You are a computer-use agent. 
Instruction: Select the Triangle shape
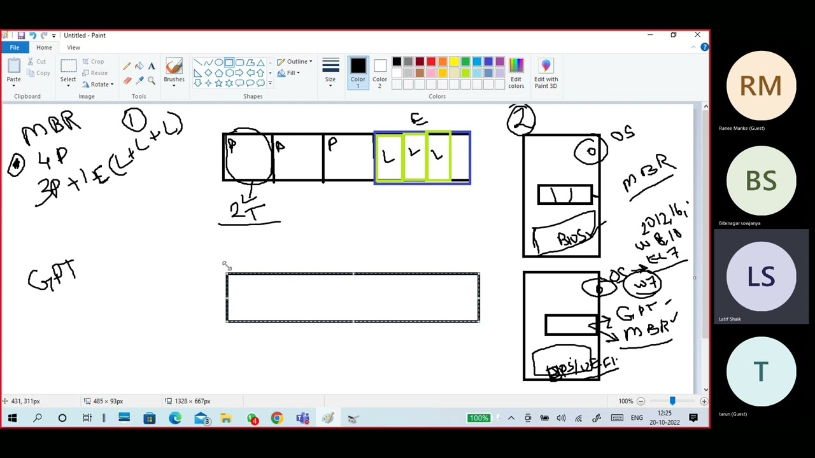click(260, 62)
